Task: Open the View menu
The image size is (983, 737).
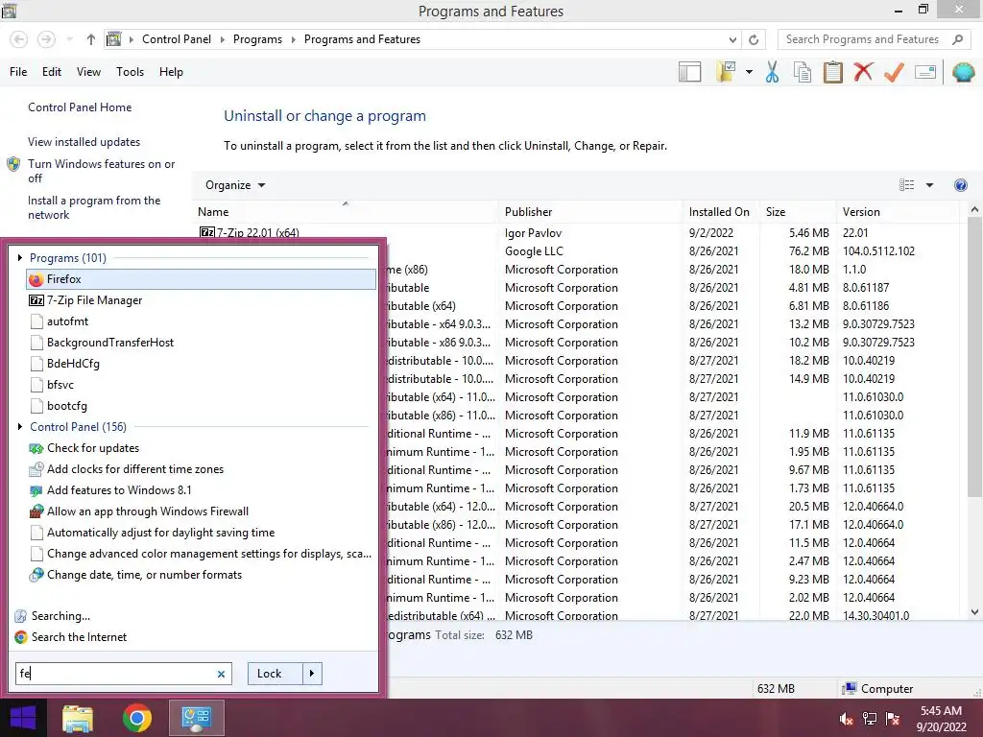Action: tap(88, 72)
